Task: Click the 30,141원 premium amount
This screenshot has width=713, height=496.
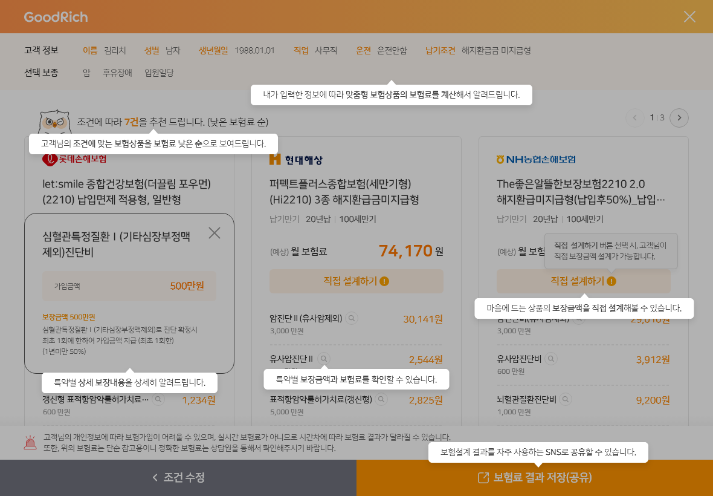Action: pos(423,319)
